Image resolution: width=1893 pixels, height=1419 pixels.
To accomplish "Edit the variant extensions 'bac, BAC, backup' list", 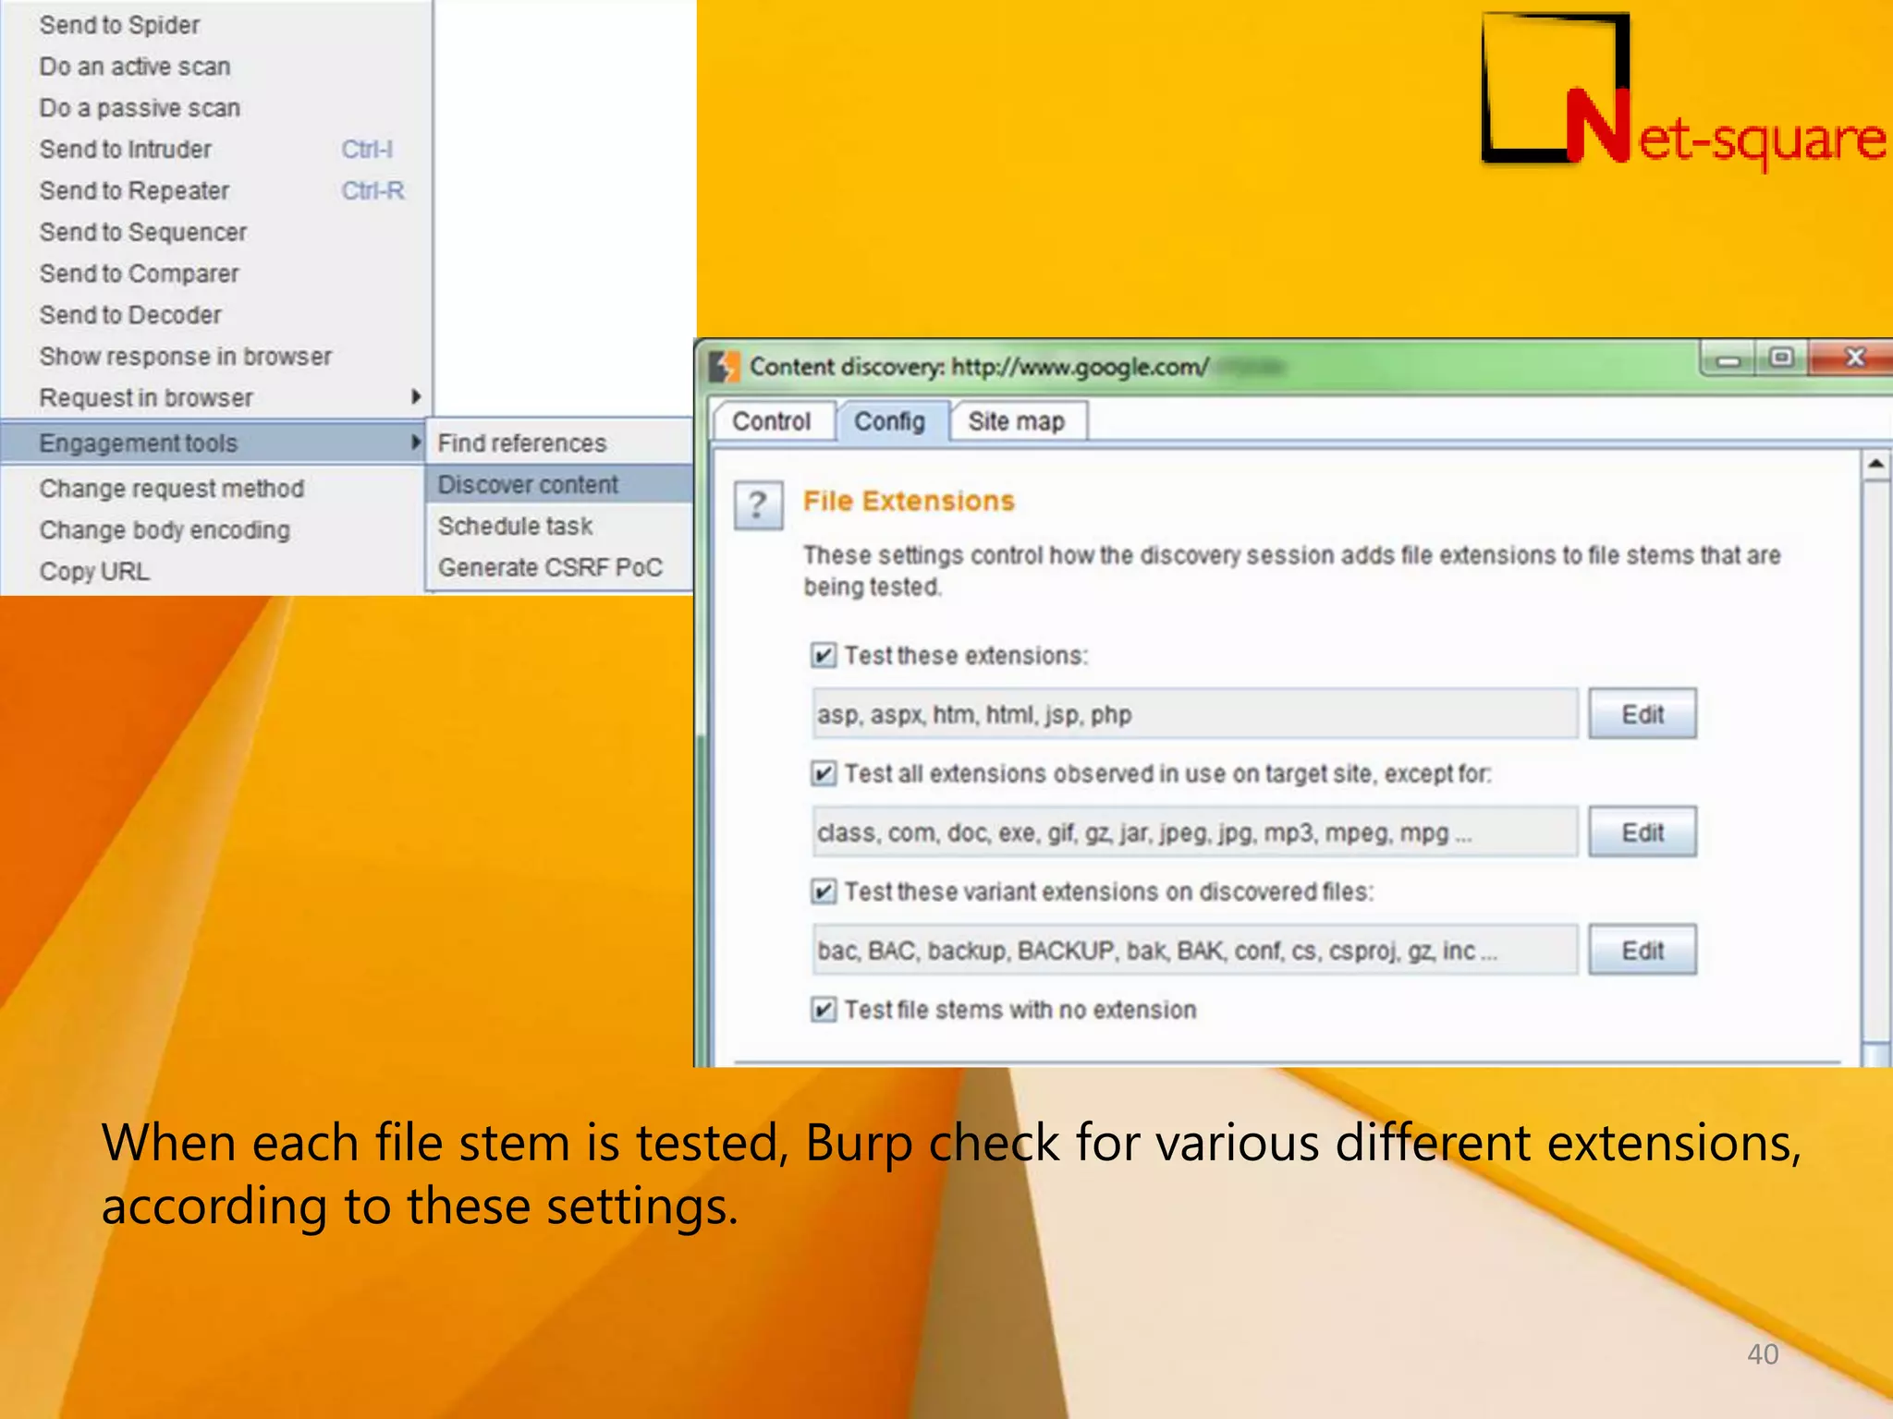I will pos(1643,951).
